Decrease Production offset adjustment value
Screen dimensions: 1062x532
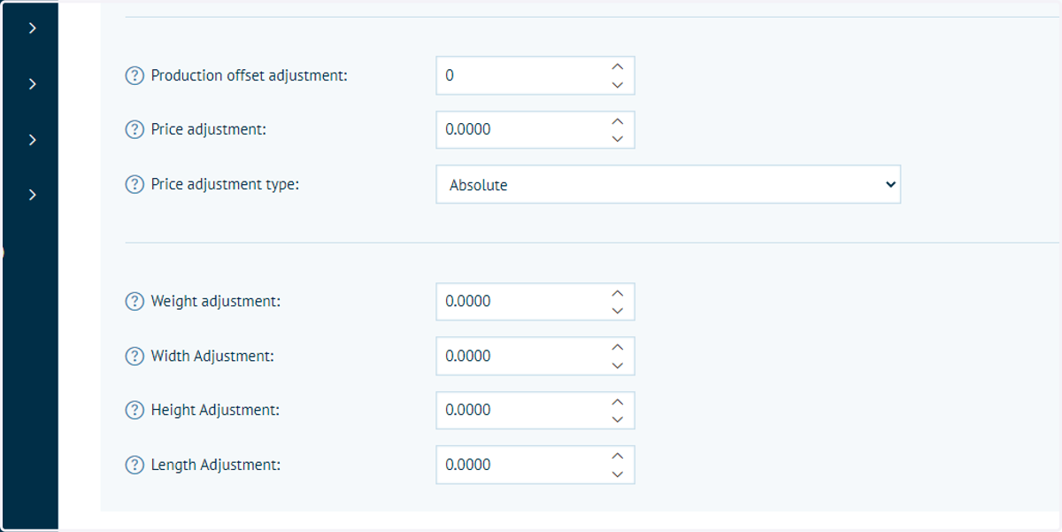tap(618, 85)
